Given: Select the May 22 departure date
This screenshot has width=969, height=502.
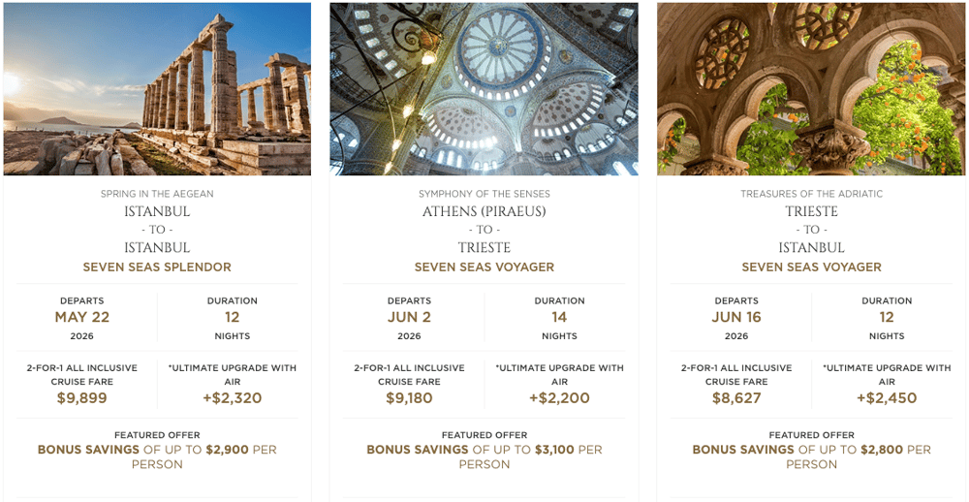Looking at the screenshot, I should [81, 317].
